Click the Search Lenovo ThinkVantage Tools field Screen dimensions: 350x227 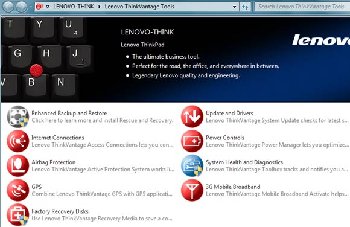click(302, 7)
